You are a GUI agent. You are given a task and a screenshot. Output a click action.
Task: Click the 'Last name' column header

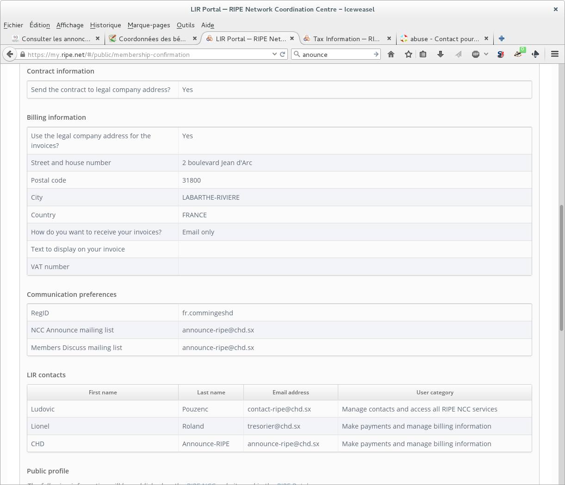click(x=211, y=393)
